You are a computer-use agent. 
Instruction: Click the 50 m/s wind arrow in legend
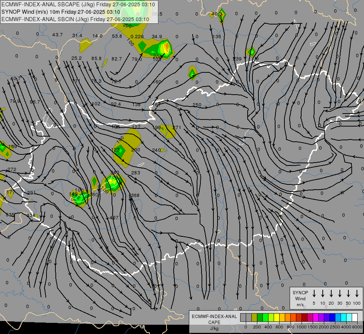tap(348, 293)
